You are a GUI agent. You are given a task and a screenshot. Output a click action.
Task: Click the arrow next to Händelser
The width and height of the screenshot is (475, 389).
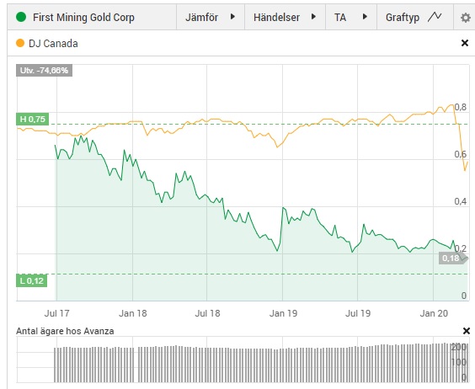point(313,17)
